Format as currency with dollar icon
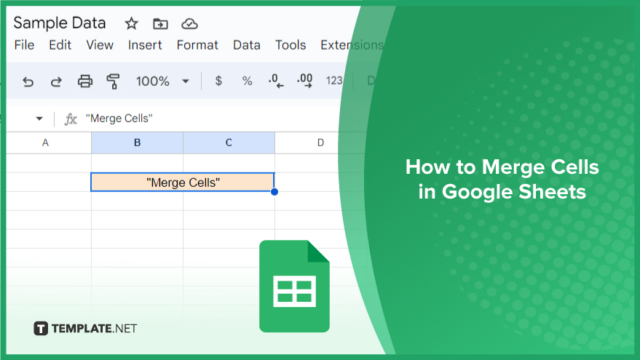The image size is (640, 360). 218,81
